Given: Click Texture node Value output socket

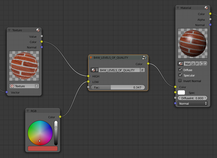Looking at the screenshot, I should (x=42, y=36).
